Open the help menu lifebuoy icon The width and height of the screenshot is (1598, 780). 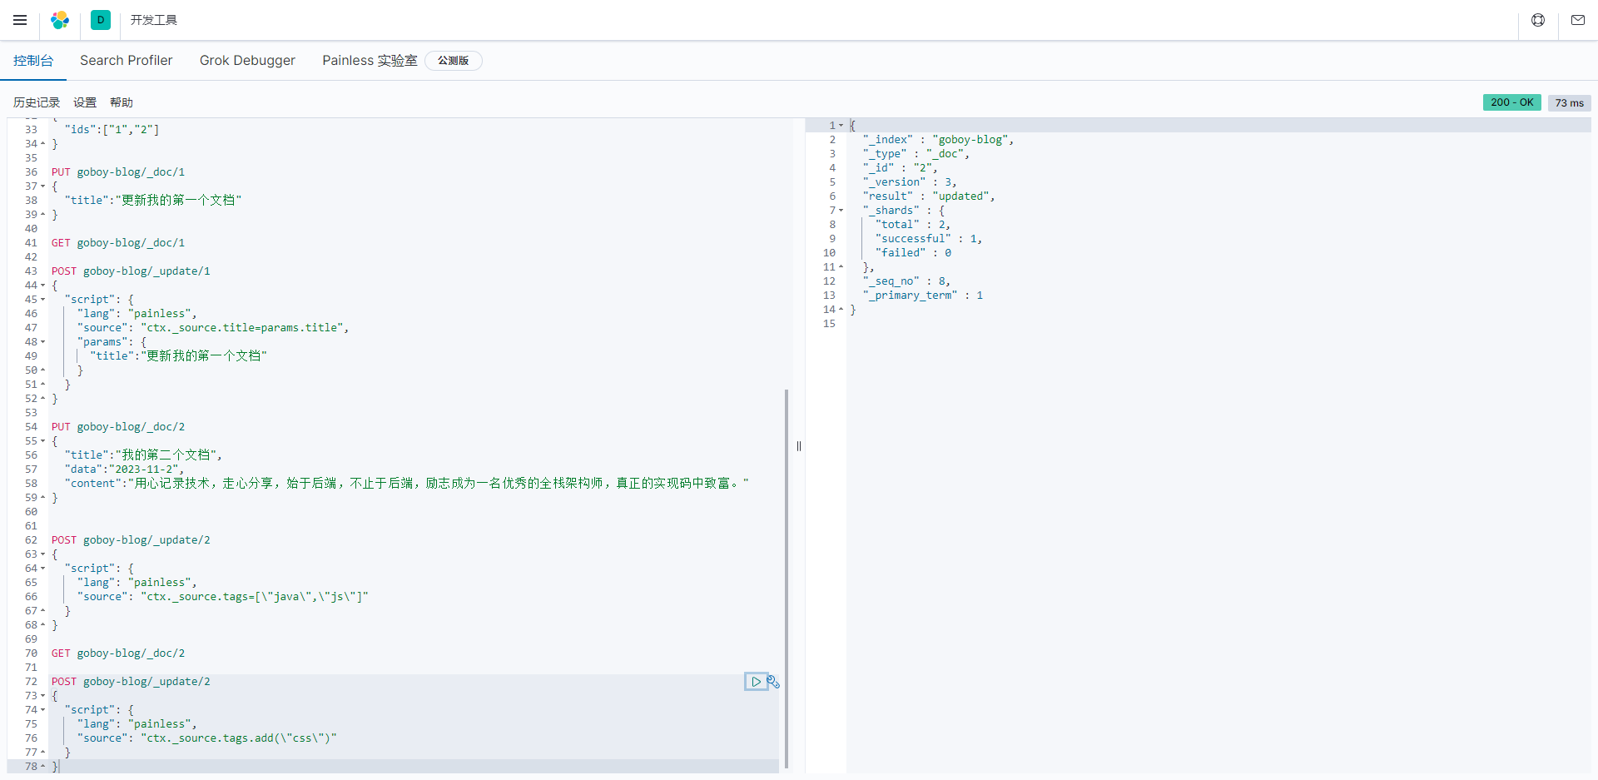[x=1538, y=20]
